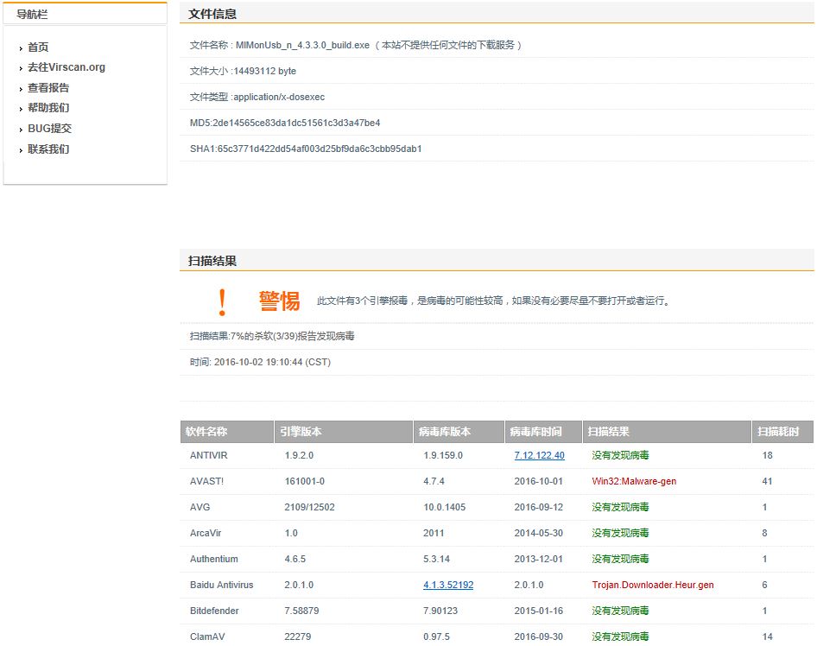Click 联系我们 in the navigation bar
This screenshot has height=646, width=817.
[48, 149]
